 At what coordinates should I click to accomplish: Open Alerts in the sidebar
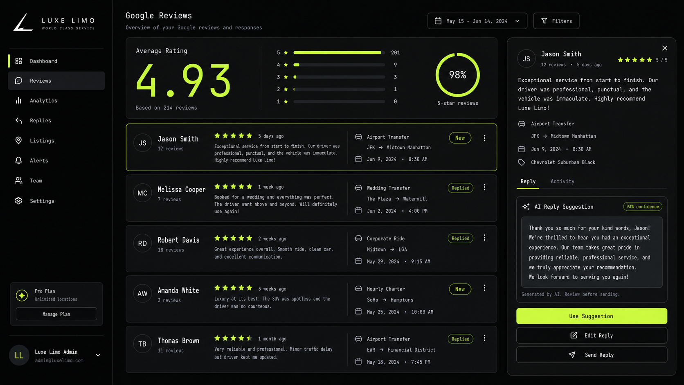(56, 161)
